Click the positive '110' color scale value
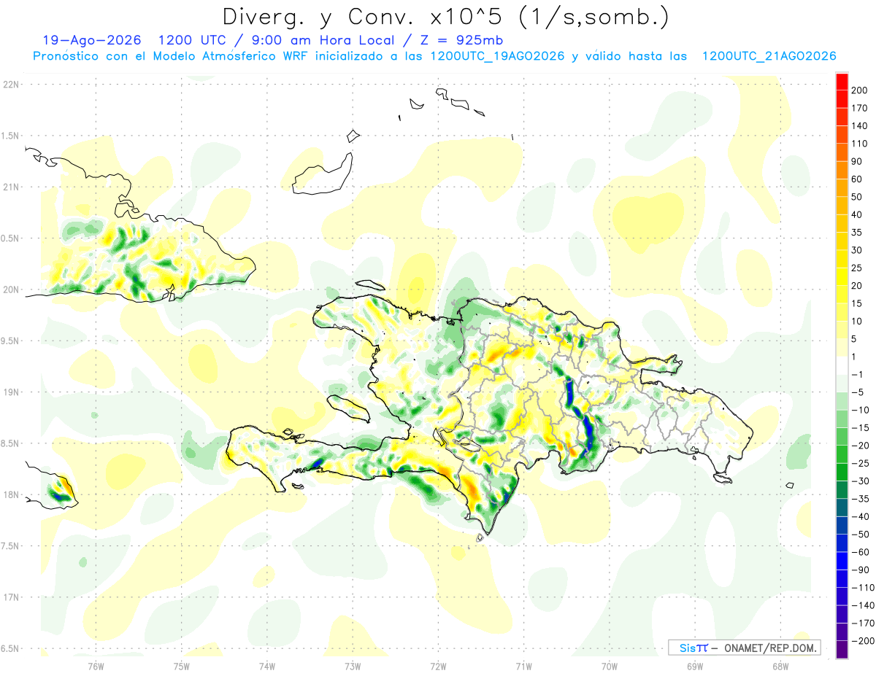The image size is (876, 676). [861, 144]
